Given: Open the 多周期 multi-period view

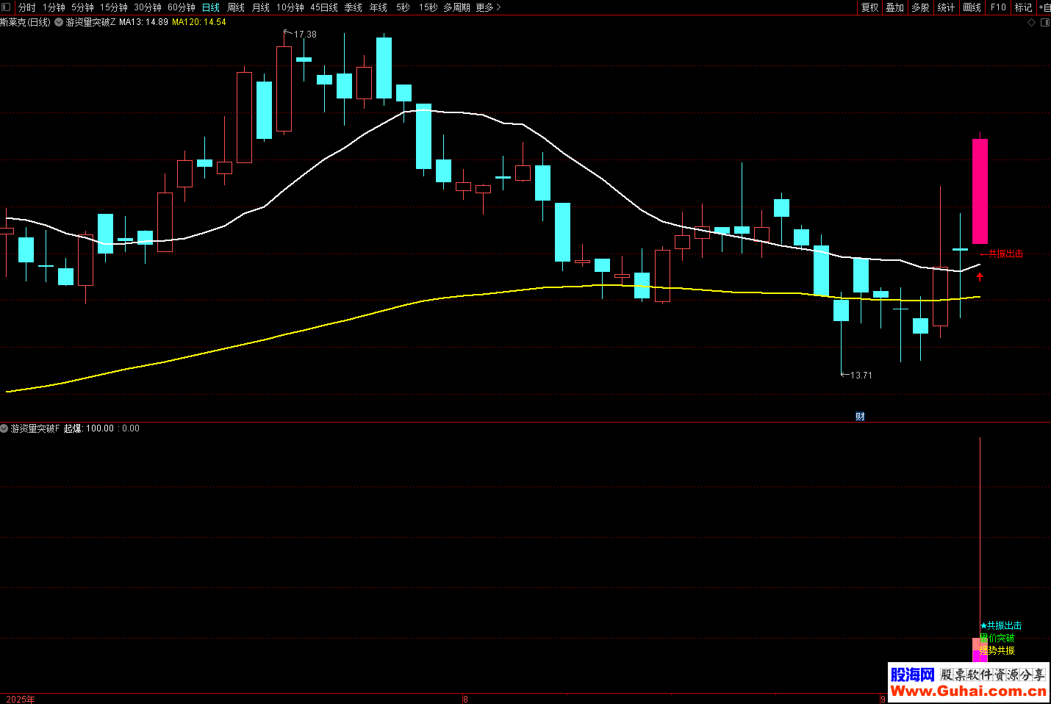Looking at the screenshot, I should tap(456, 7).
